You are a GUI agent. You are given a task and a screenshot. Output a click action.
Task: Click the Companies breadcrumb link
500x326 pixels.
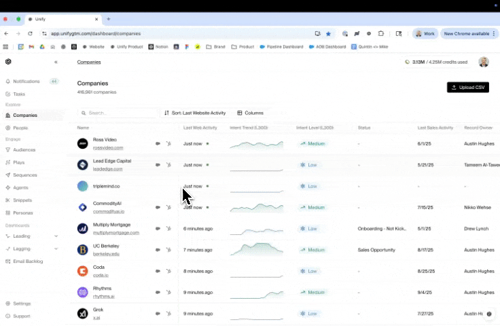pyautogui.click(x=89, y=62)
